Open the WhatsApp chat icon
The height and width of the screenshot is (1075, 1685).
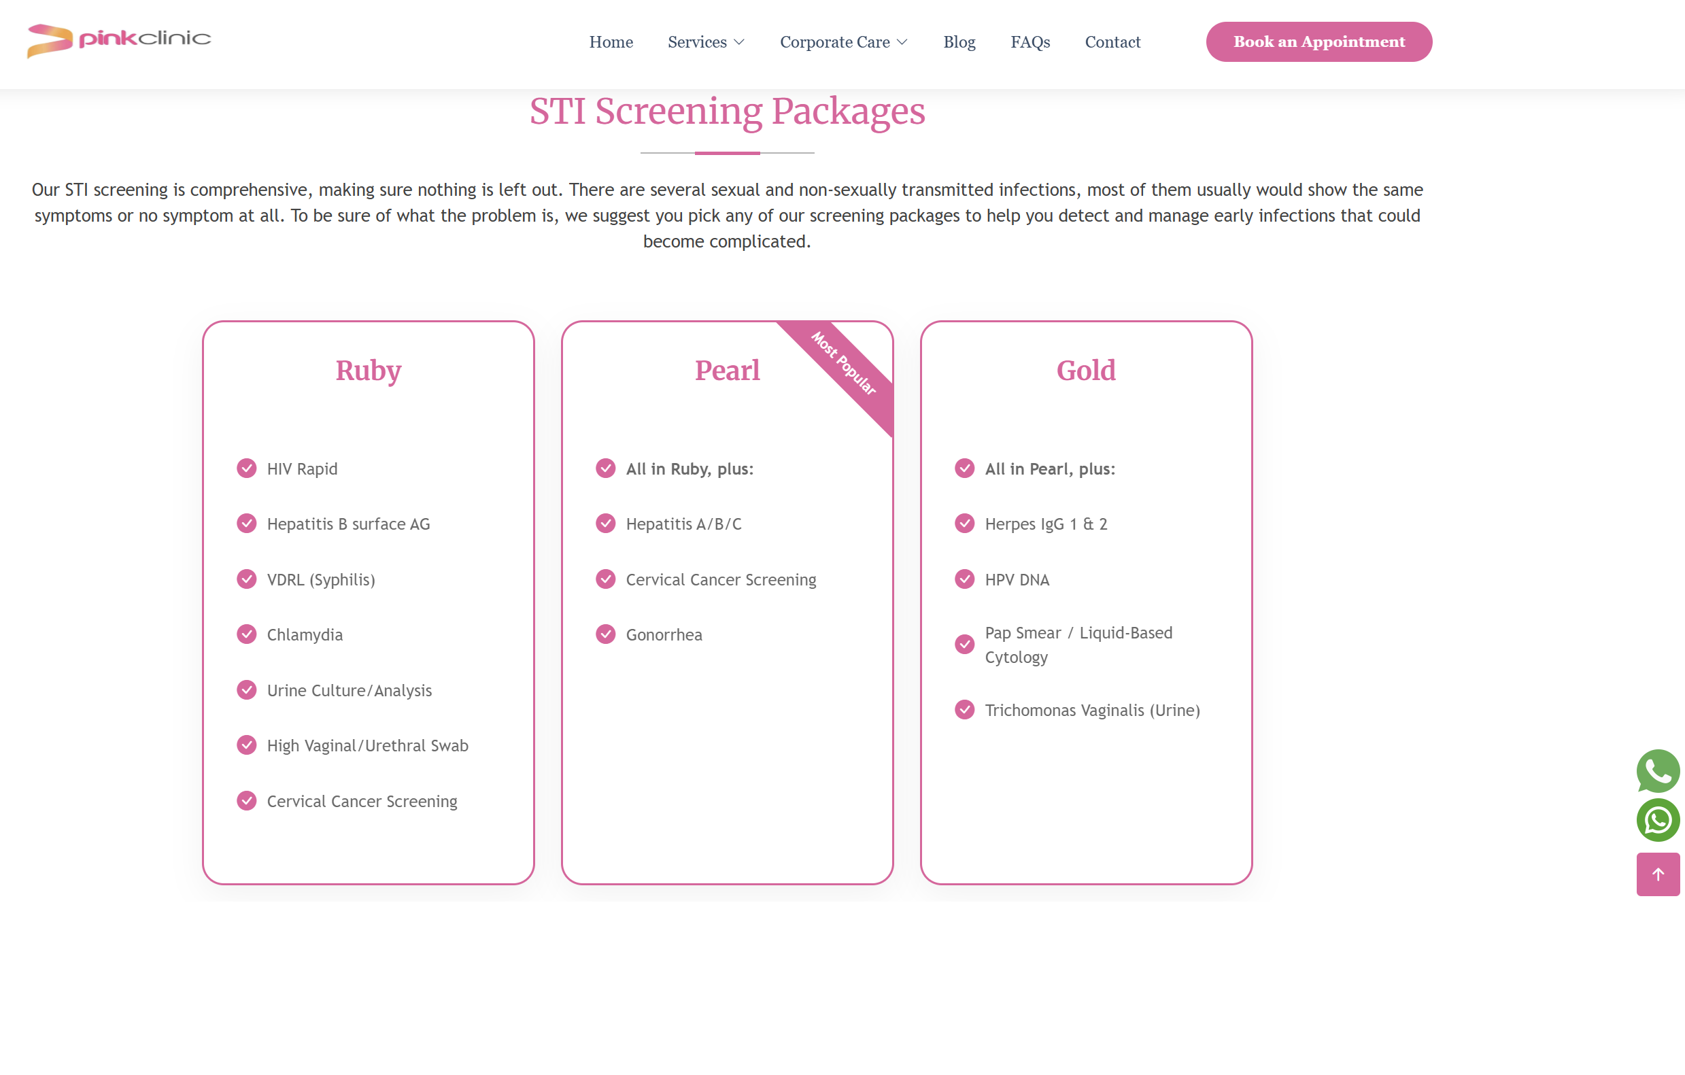click(1657, 819)
